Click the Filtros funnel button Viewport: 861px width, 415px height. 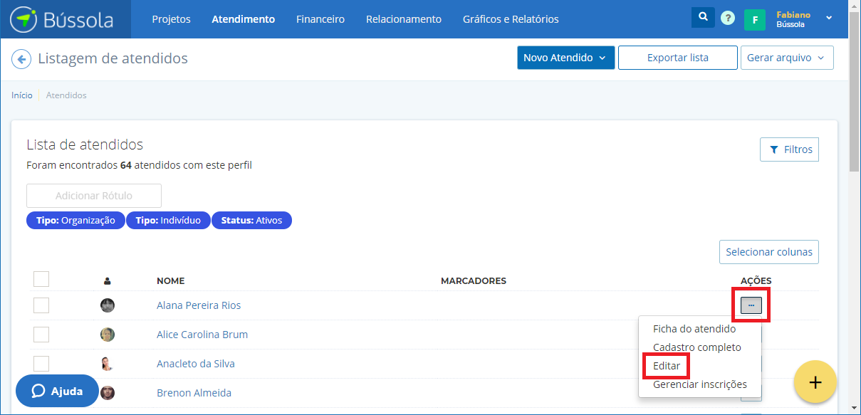790,149
